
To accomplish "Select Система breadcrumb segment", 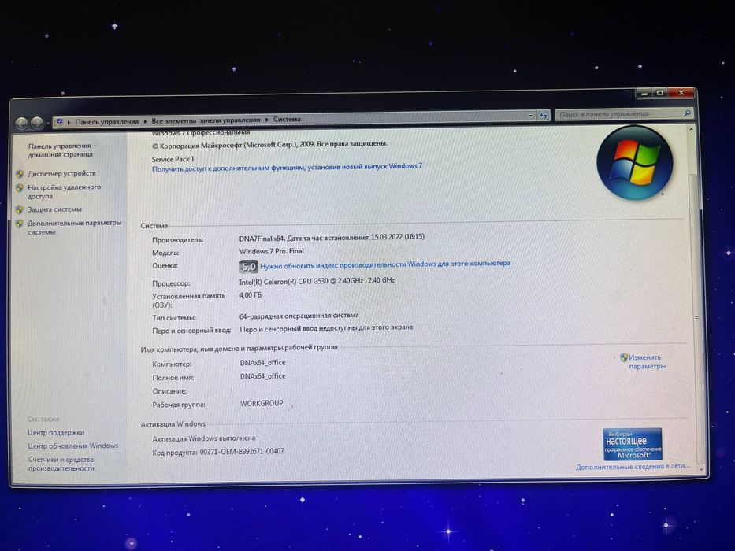I will [287, 119].
